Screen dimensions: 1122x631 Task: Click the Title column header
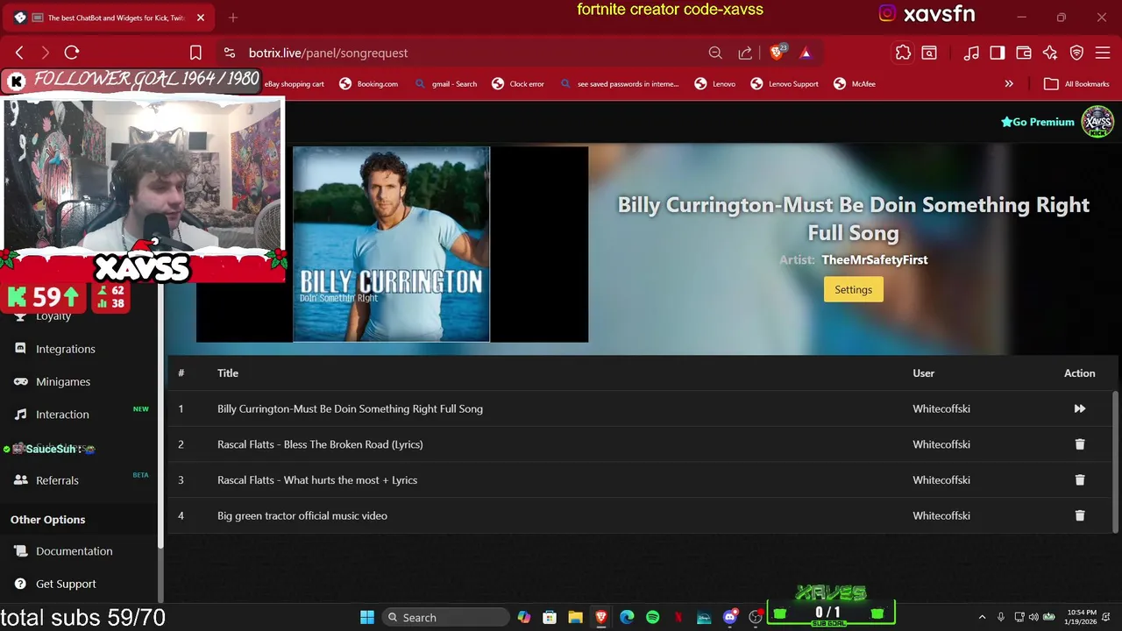[x=228, y=373]
